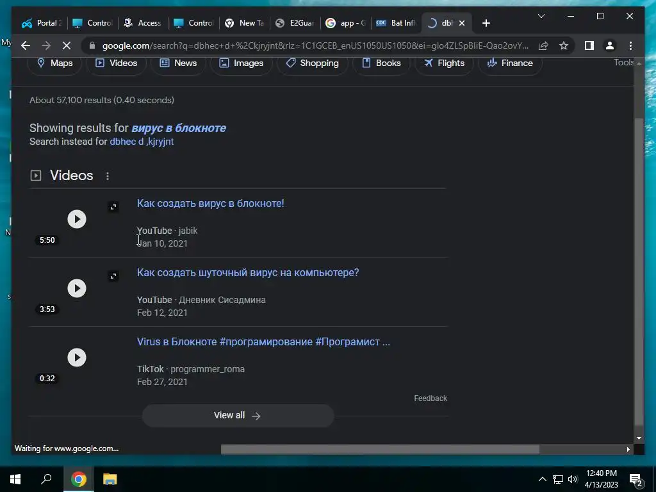Expand preview of Как создать вирус в блокноте video

(x=113, y=207)
